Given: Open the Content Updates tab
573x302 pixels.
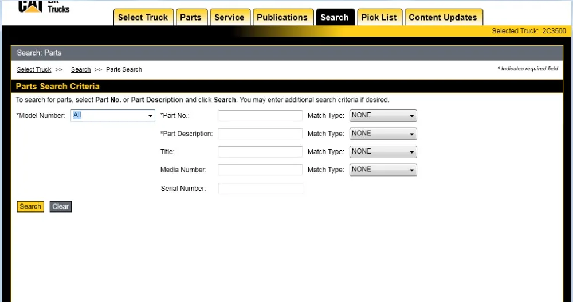Looking at the screenshot, I should pyautogui.click(x=442, y=17).
